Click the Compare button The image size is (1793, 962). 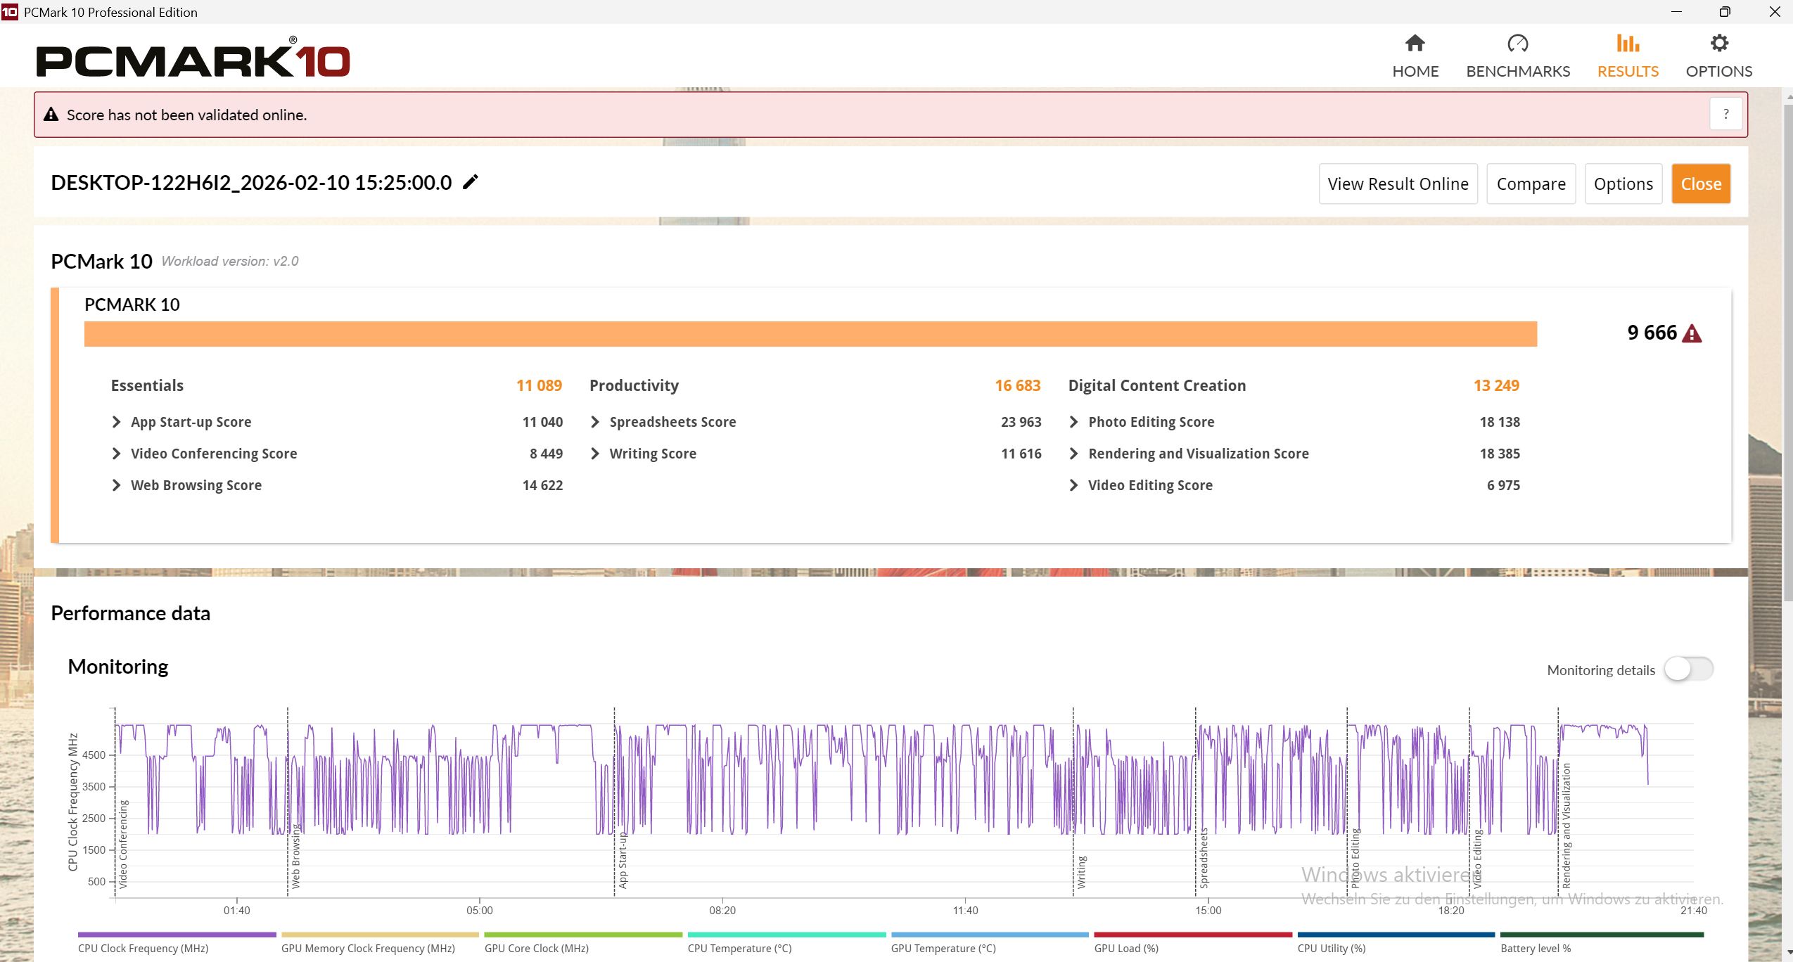(x=1531, y=184)
